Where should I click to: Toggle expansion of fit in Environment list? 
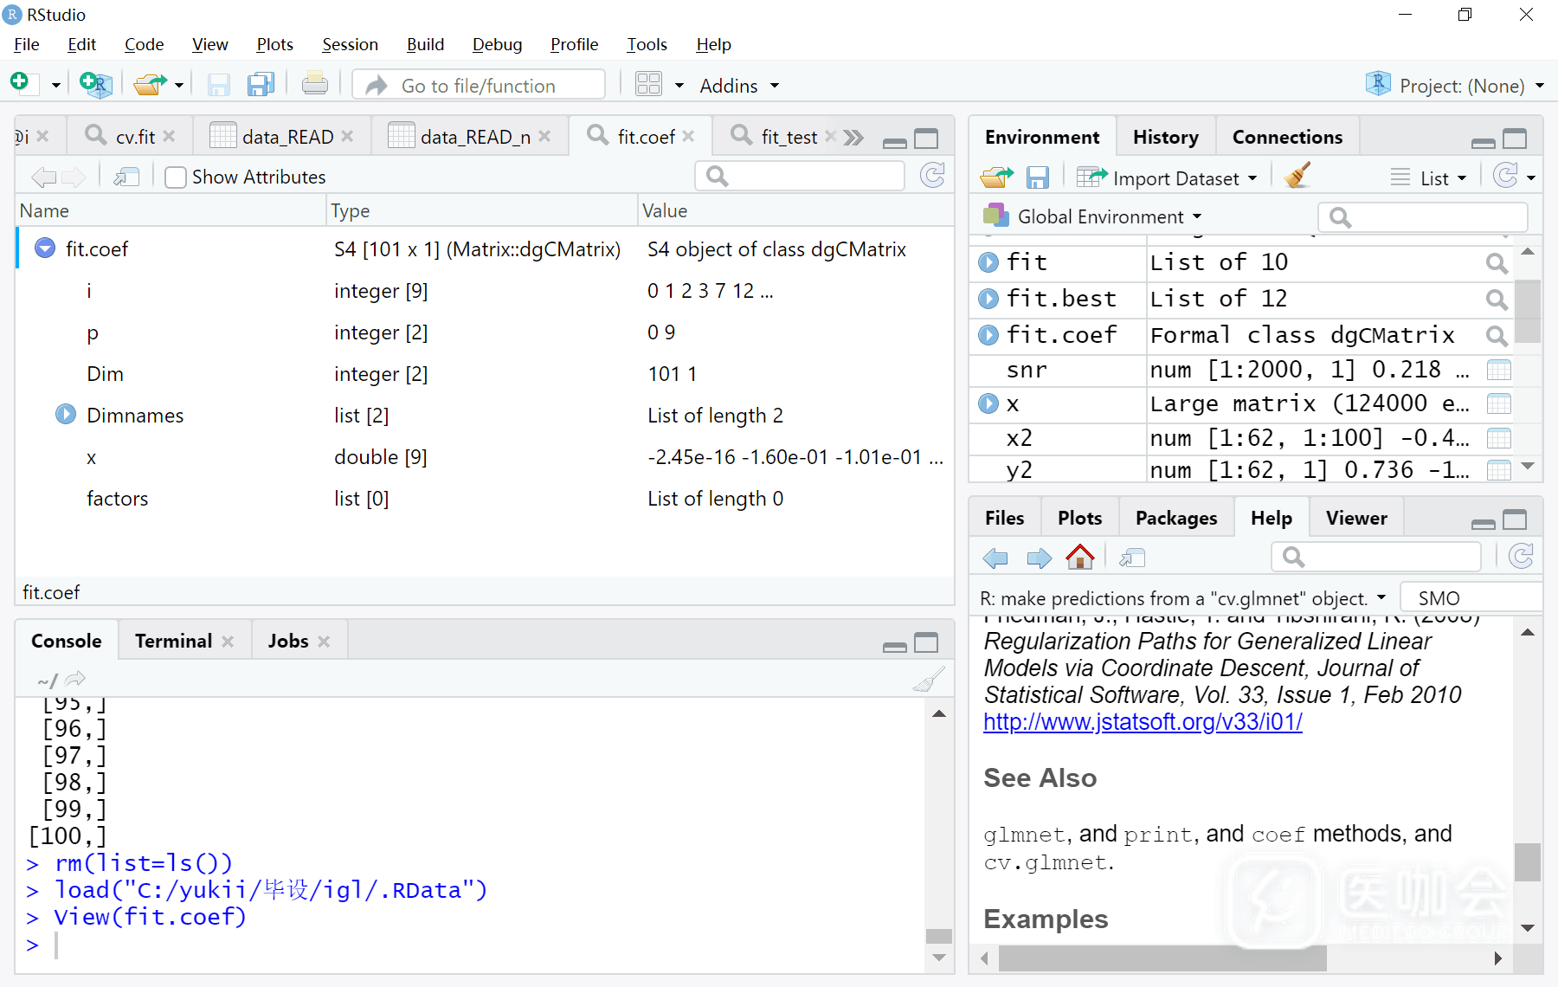[988, 263]
